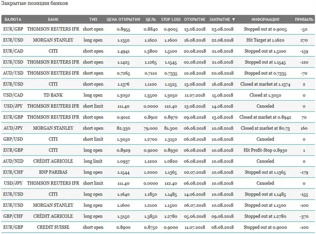
Task: Click the ПРИБЫЛЬ column header
Action: (x=304, y=20)
